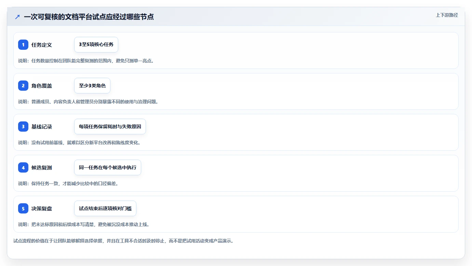This screenshot has width=472, height=266.
Task: Click the arrow icon beside the title
Action: (x=17, y=17)
